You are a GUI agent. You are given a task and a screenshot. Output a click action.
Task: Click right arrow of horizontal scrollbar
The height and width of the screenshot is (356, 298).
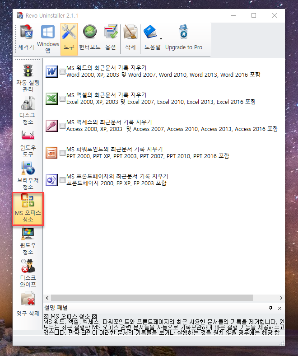(x=281, y=298)
